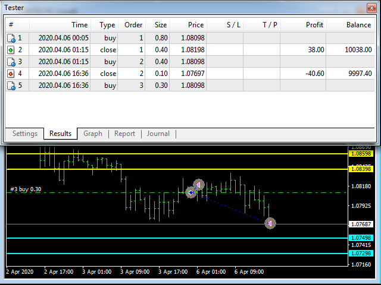Open the Report tab
Screen dimensions: 381x285
124,134
